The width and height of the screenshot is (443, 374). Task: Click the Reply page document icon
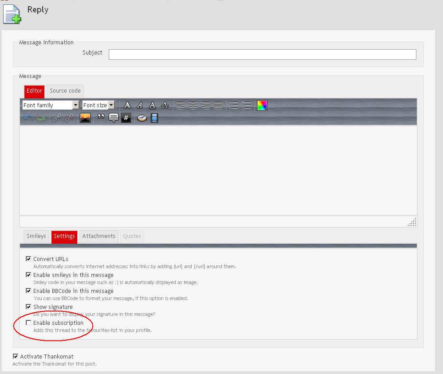12,14
